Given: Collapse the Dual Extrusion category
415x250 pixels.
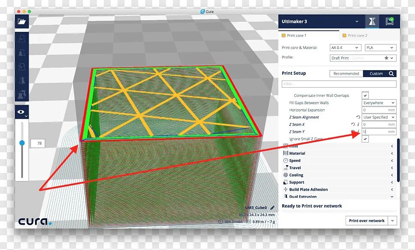Looking at the screenshot, I should (338, 196).
